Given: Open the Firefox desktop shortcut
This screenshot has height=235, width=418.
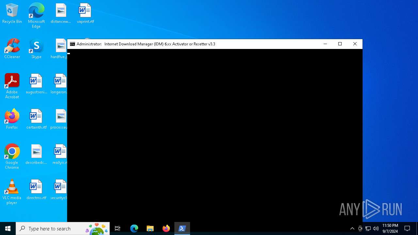Looking at the screenshot, I should [x=12, y=119].
